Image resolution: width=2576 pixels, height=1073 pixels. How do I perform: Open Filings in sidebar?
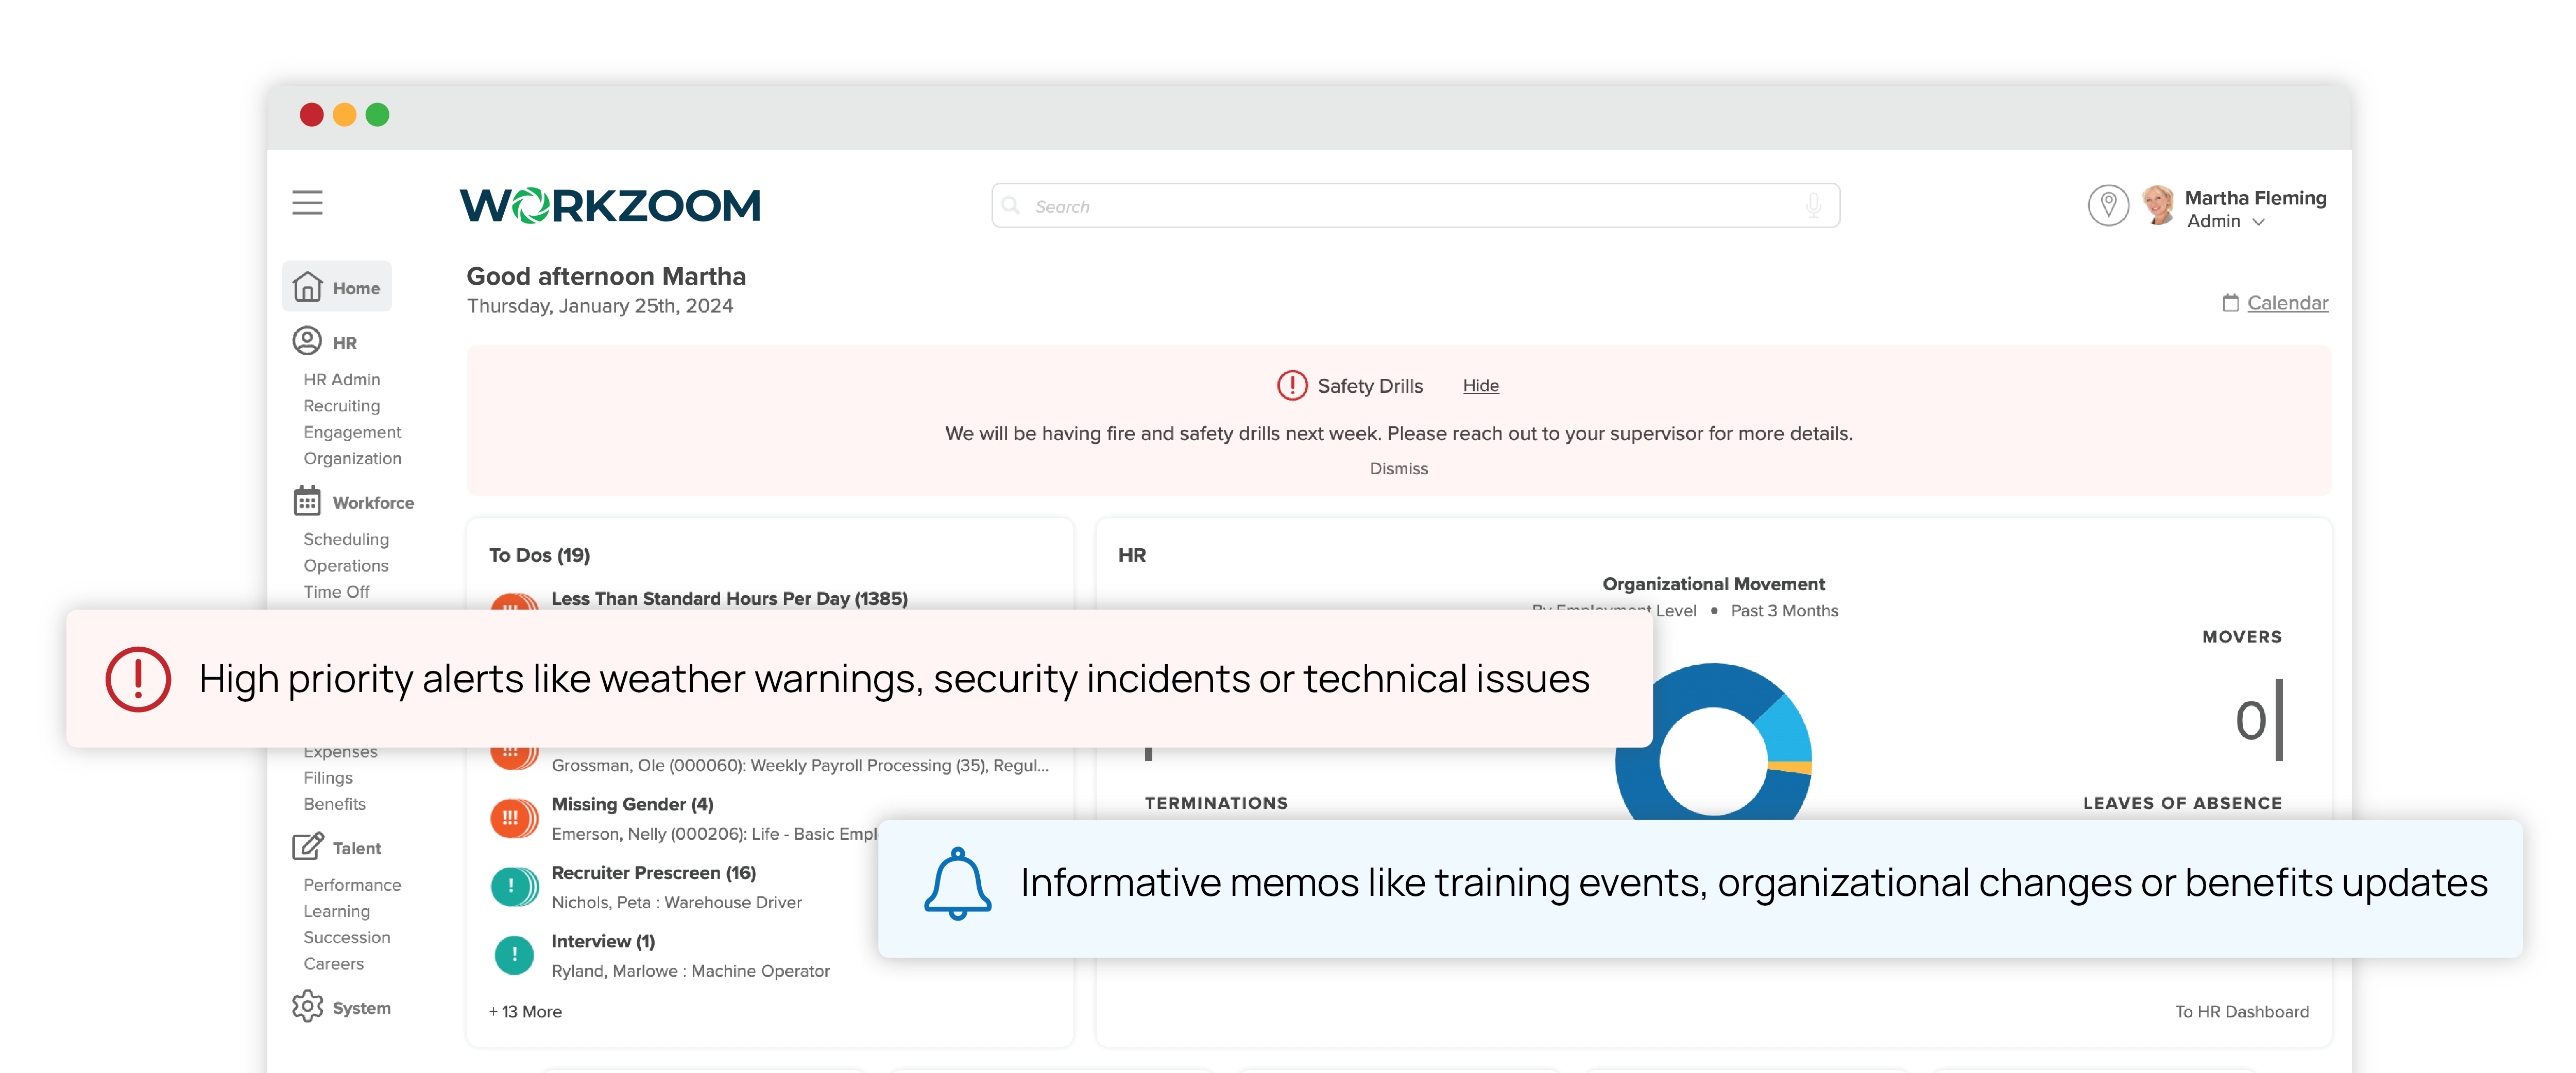[x=328, y=778]
